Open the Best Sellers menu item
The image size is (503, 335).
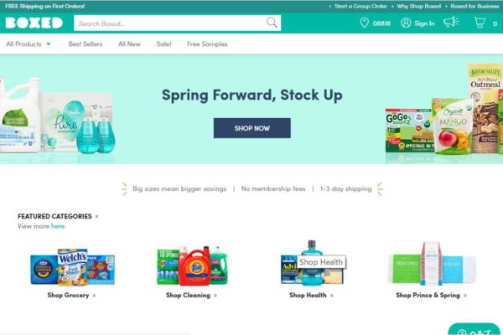pyautogui.click(x=86, y=44)
